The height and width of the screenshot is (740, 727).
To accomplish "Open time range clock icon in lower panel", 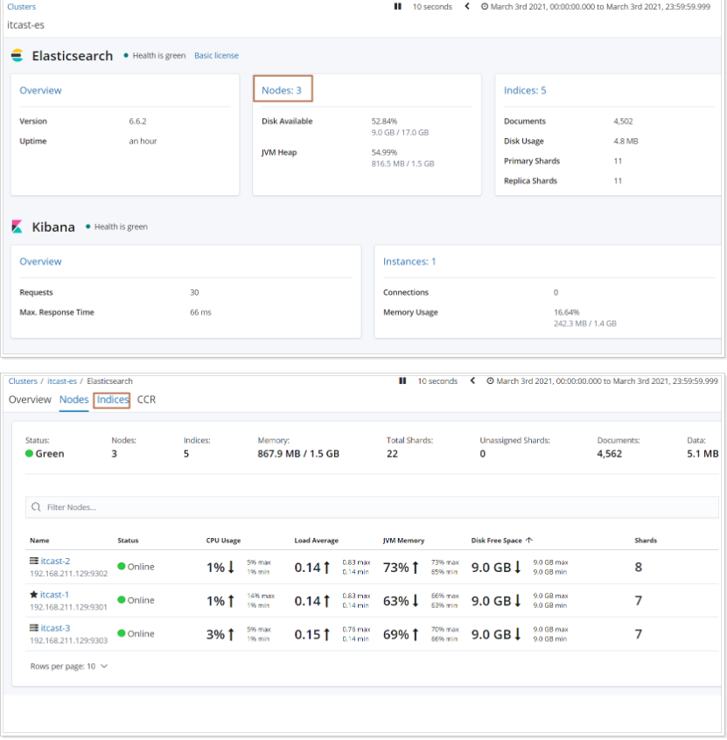I will 490,380.
